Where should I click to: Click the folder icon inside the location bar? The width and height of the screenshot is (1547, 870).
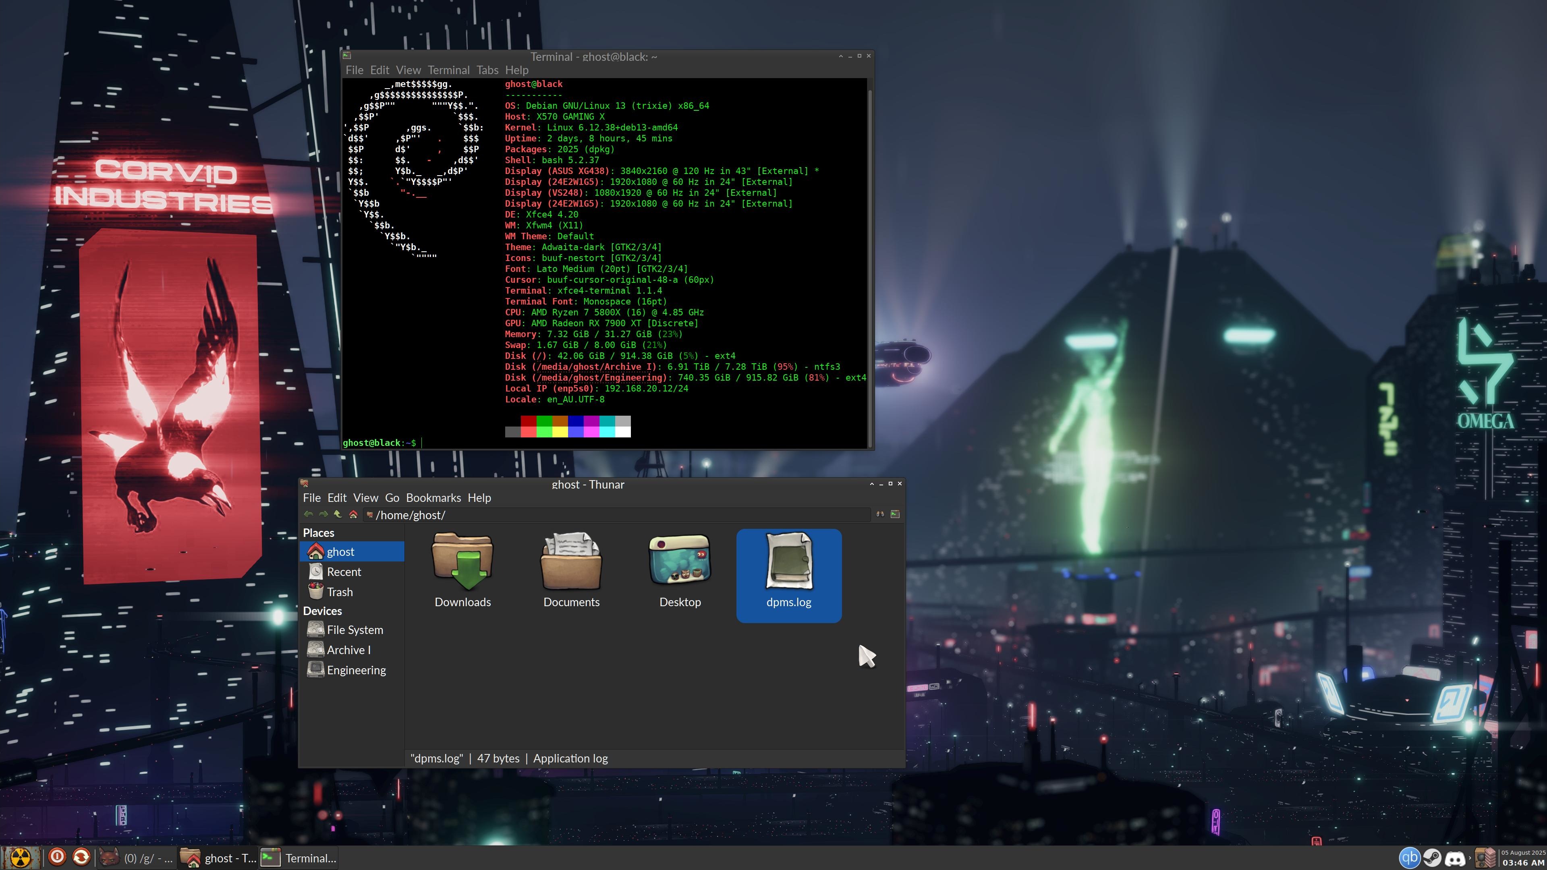pyautogui.click(x=370, y=515)
